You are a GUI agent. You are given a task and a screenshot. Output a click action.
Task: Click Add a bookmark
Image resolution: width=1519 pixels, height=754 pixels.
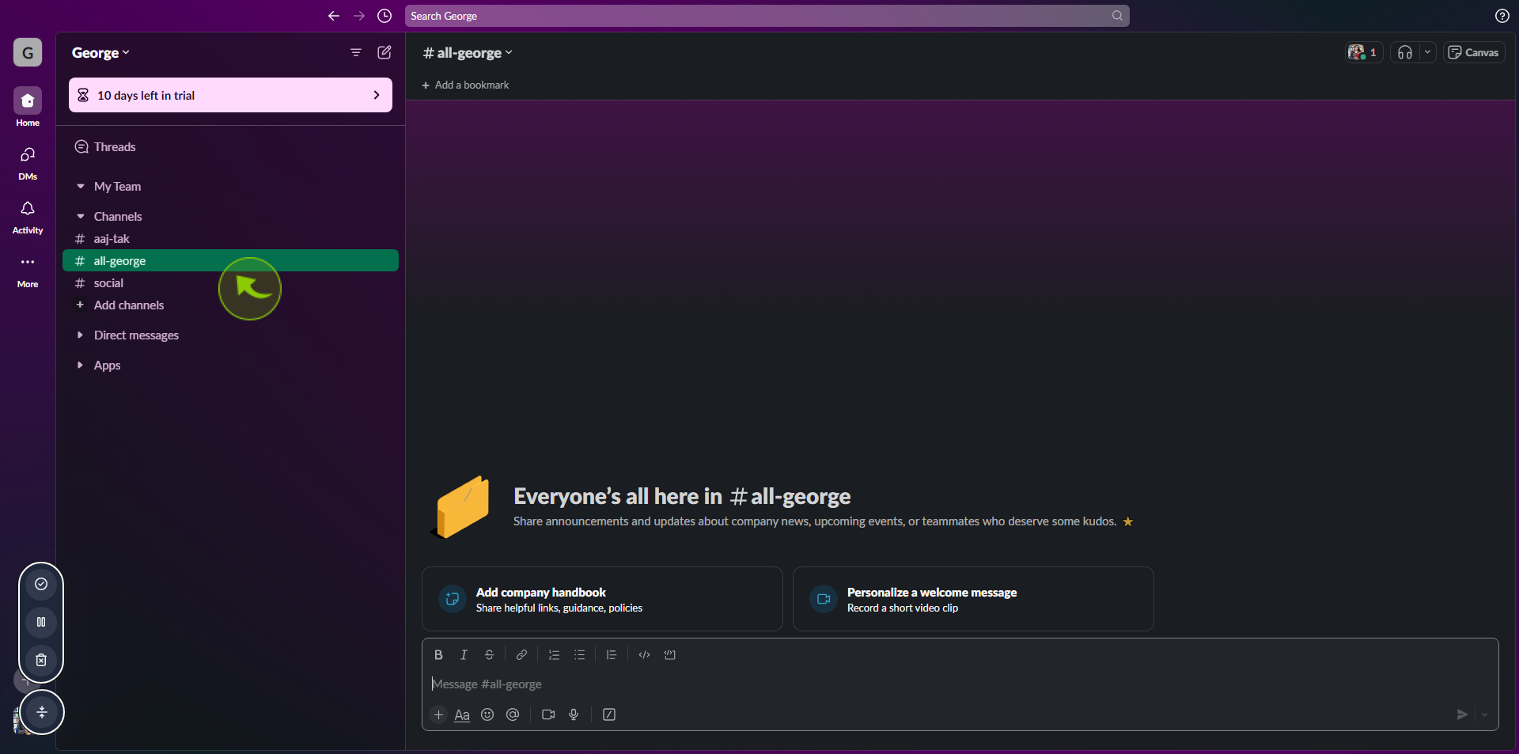(465, 85)
